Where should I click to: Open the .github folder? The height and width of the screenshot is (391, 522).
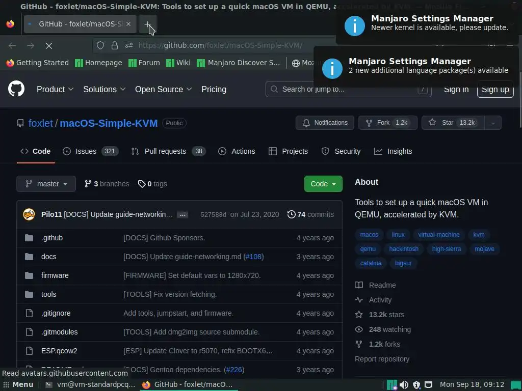(52, 238)
